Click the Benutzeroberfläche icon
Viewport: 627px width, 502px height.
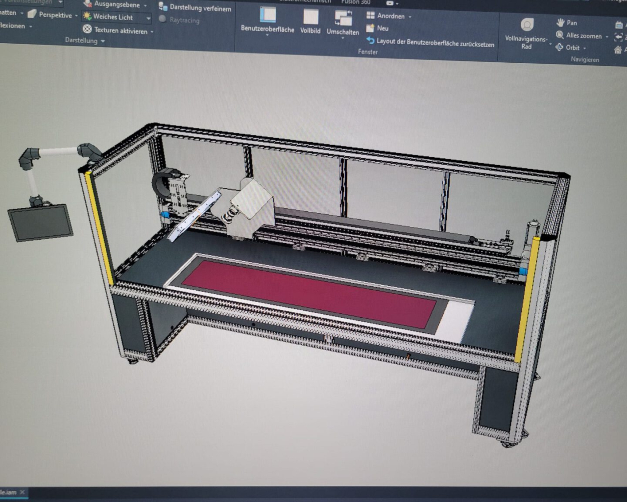[x=267, y=15]
